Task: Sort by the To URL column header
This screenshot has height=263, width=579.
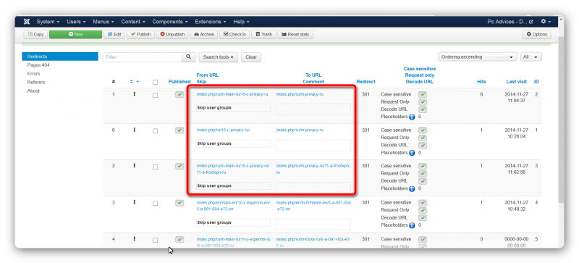Action: (313, 75)
